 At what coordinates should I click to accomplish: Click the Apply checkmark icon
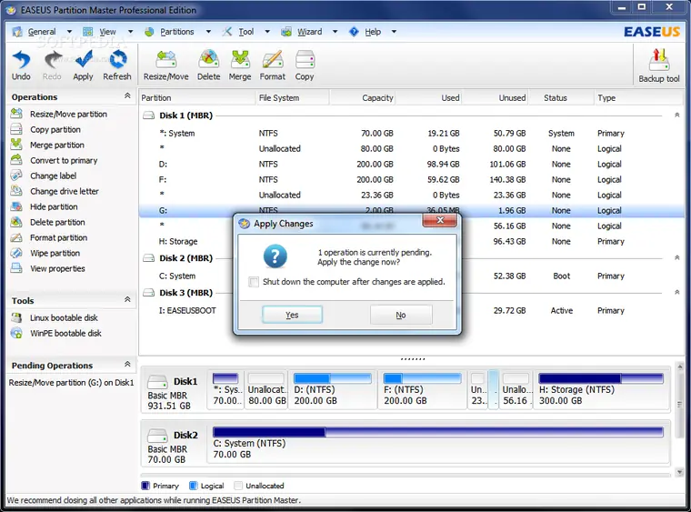83,62
